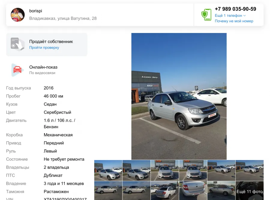Click the VIN number text
Viewport: 270px width, 200px height.
(65, 199)
